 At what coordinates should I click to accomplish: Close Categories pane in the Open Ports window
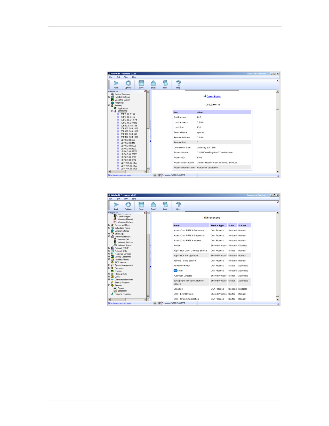(x=145, y=91)
